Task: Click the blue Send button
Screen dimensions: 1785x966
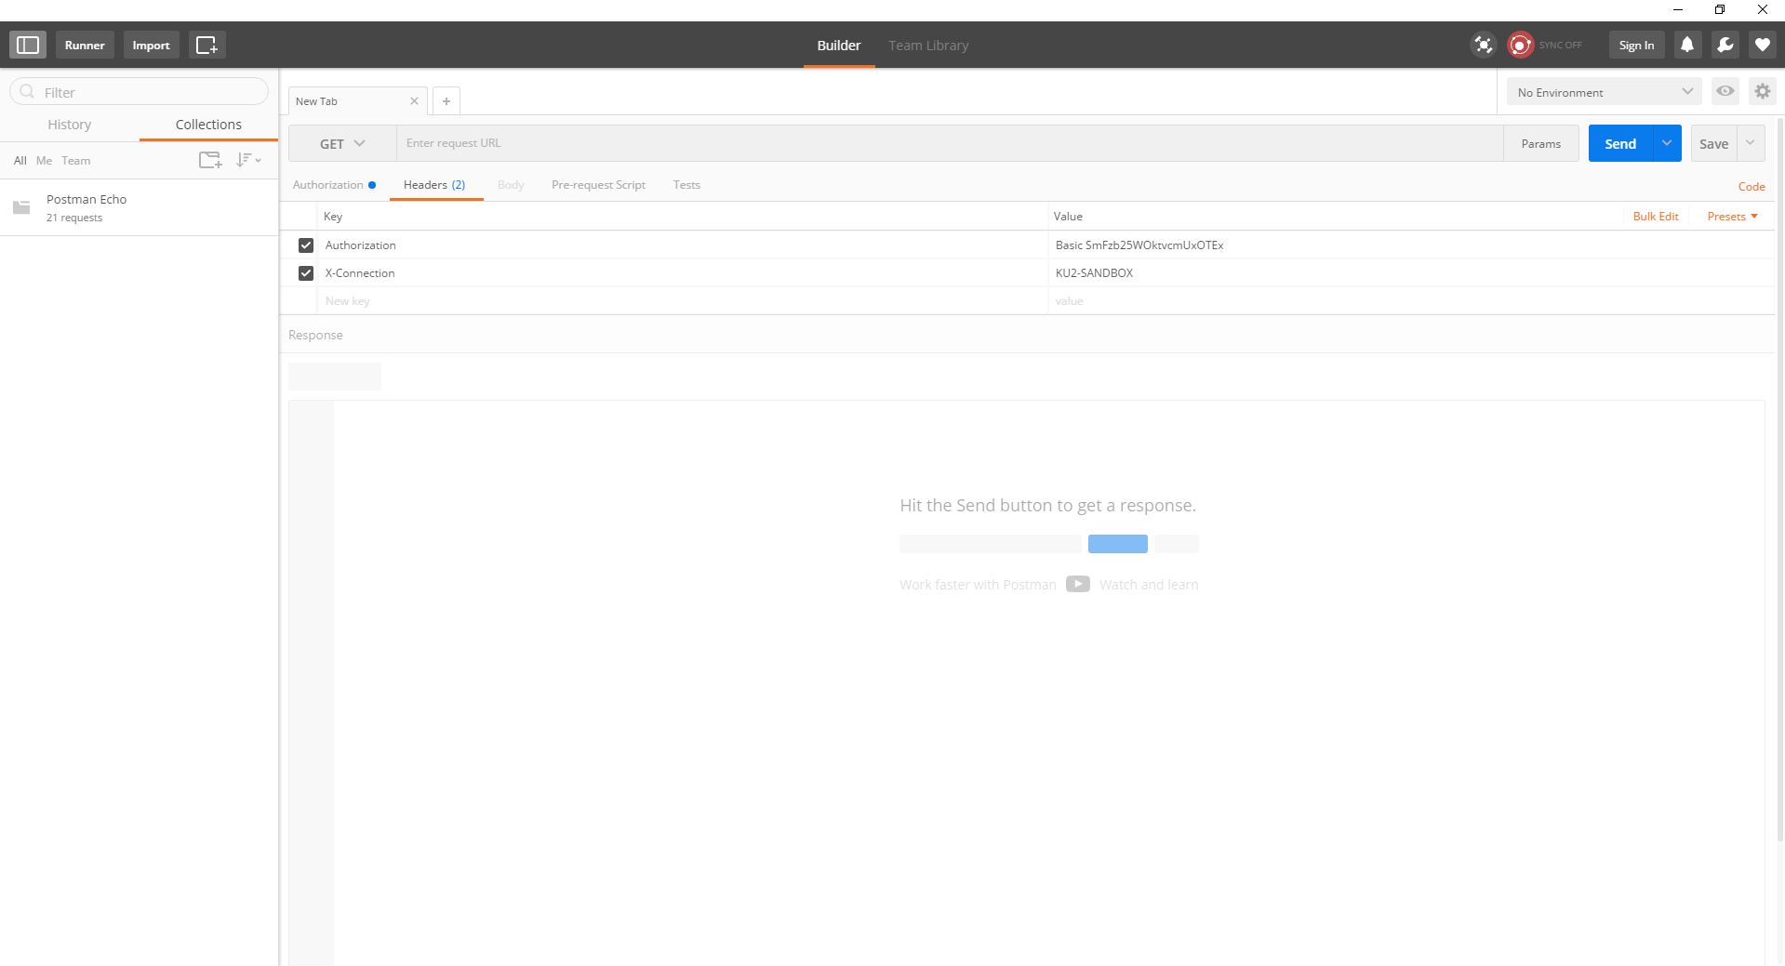Action: [1619, 143]
